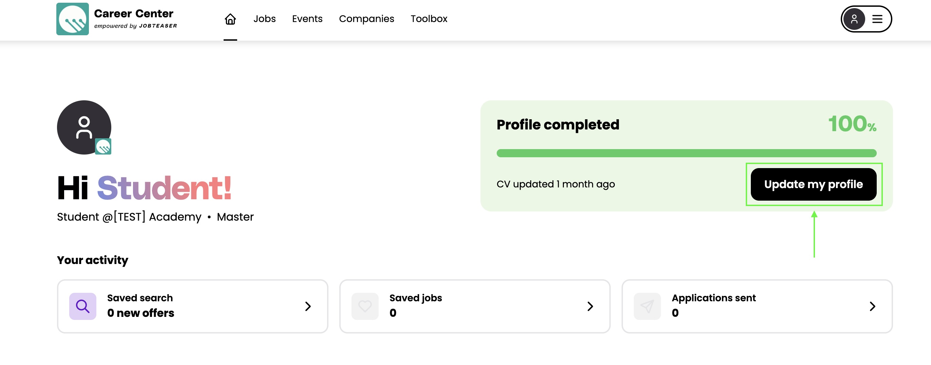
Task: Open the Companies section
Action: tap(366, 19)
